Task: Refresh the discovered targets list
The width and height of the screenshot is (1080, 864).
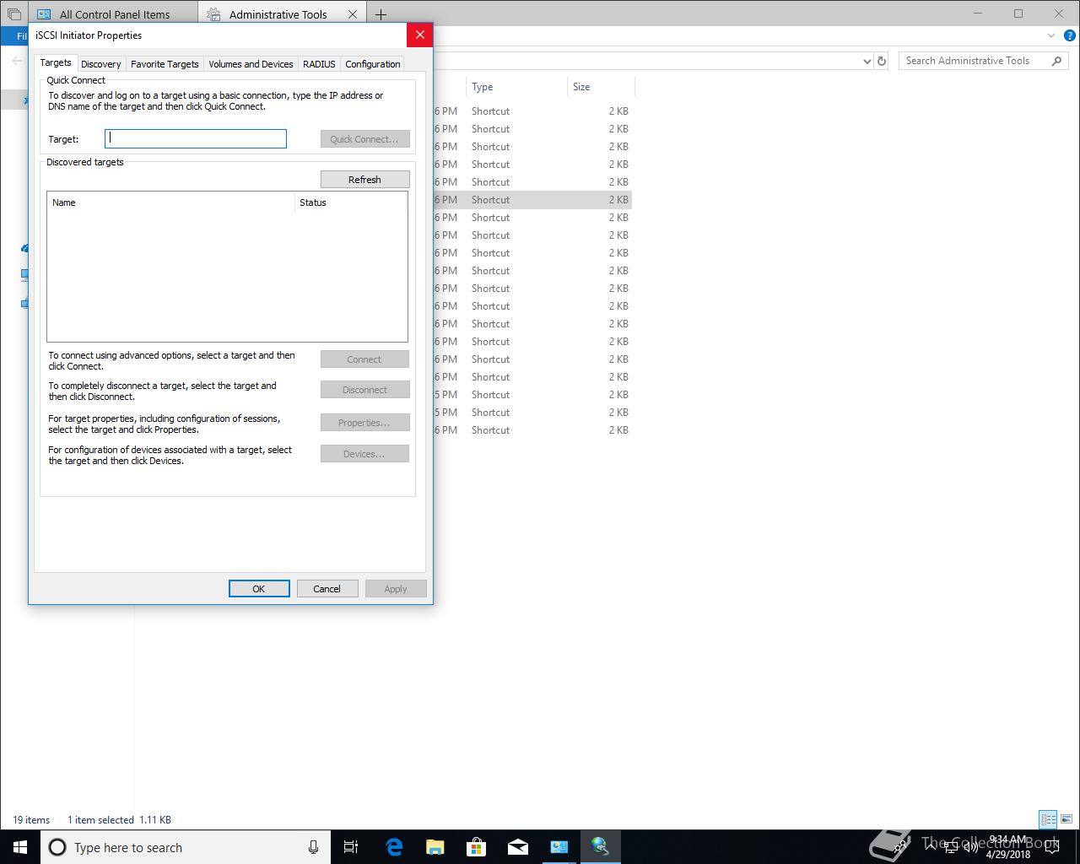Action: 364,180
